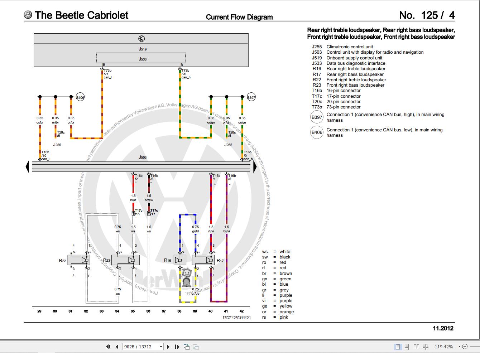Click the greyed next view icon
The image size is (480, 353).
tap(196, 347)
